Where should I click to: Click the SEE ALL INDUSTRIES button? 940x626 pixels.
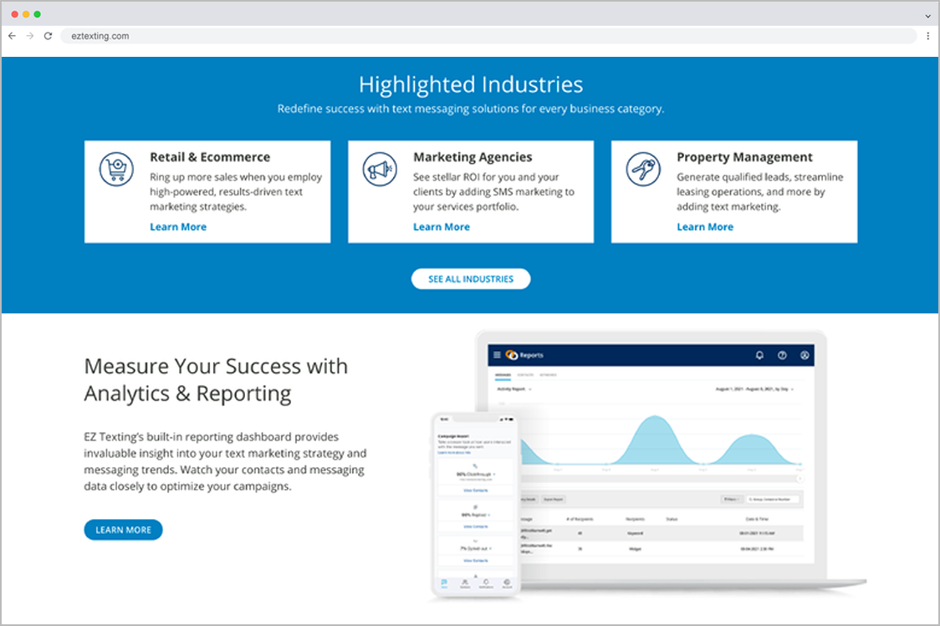pos(471,278)
